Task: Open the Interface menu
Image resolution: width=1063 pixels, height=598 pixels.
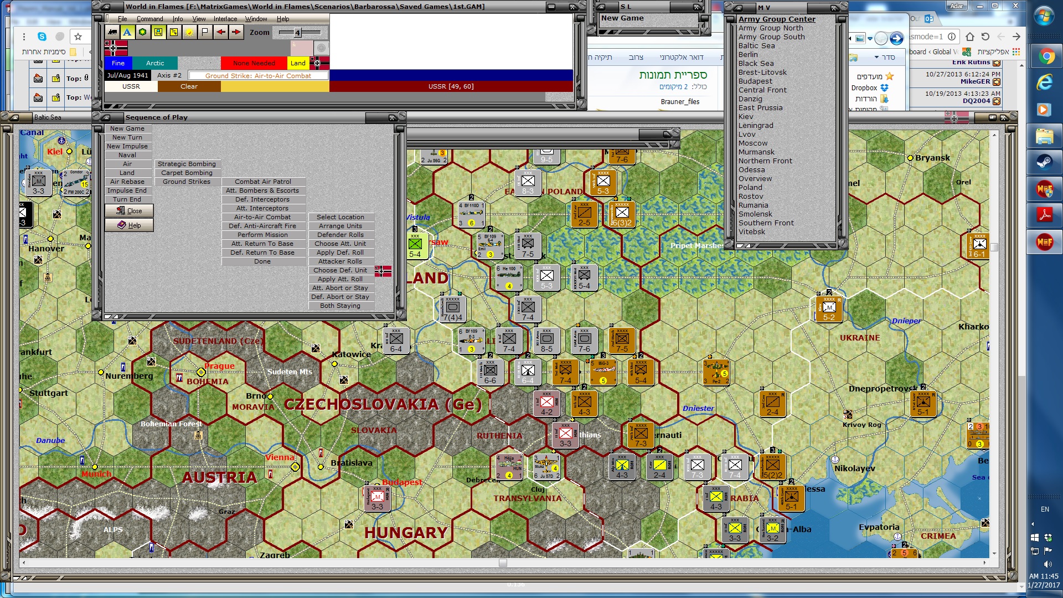Action: (x=225, y=19)
